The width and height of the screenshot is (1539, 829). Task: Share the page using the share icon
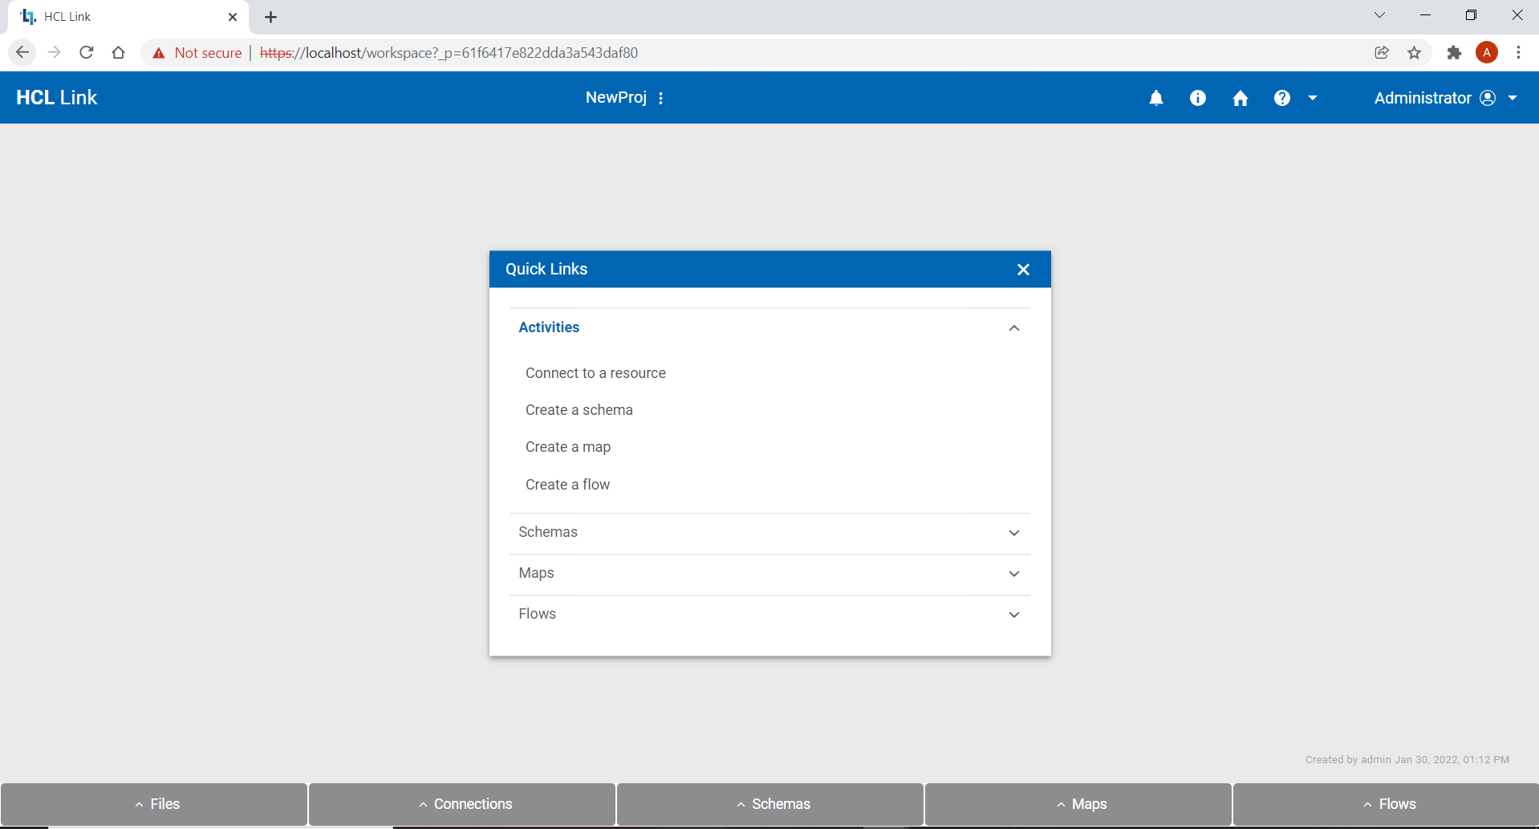(1382, 52)
